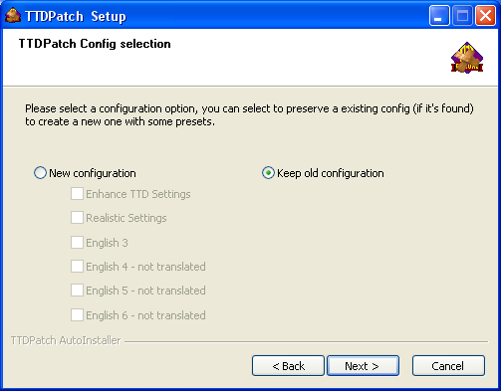The image size is (501, 391).
Task: Click the TTDPatch title bar app icon
Action: pyautogui.click(x=13, y=16)
